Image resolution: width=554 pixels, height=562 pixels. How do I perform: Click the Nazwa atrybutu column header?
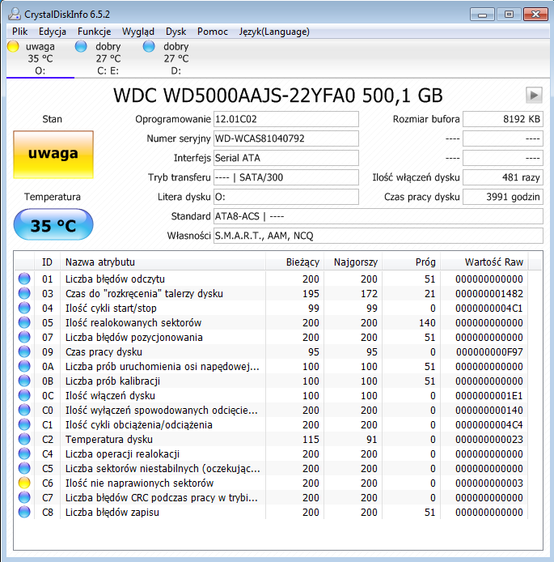pyautogui.click(x=163, y=262)
